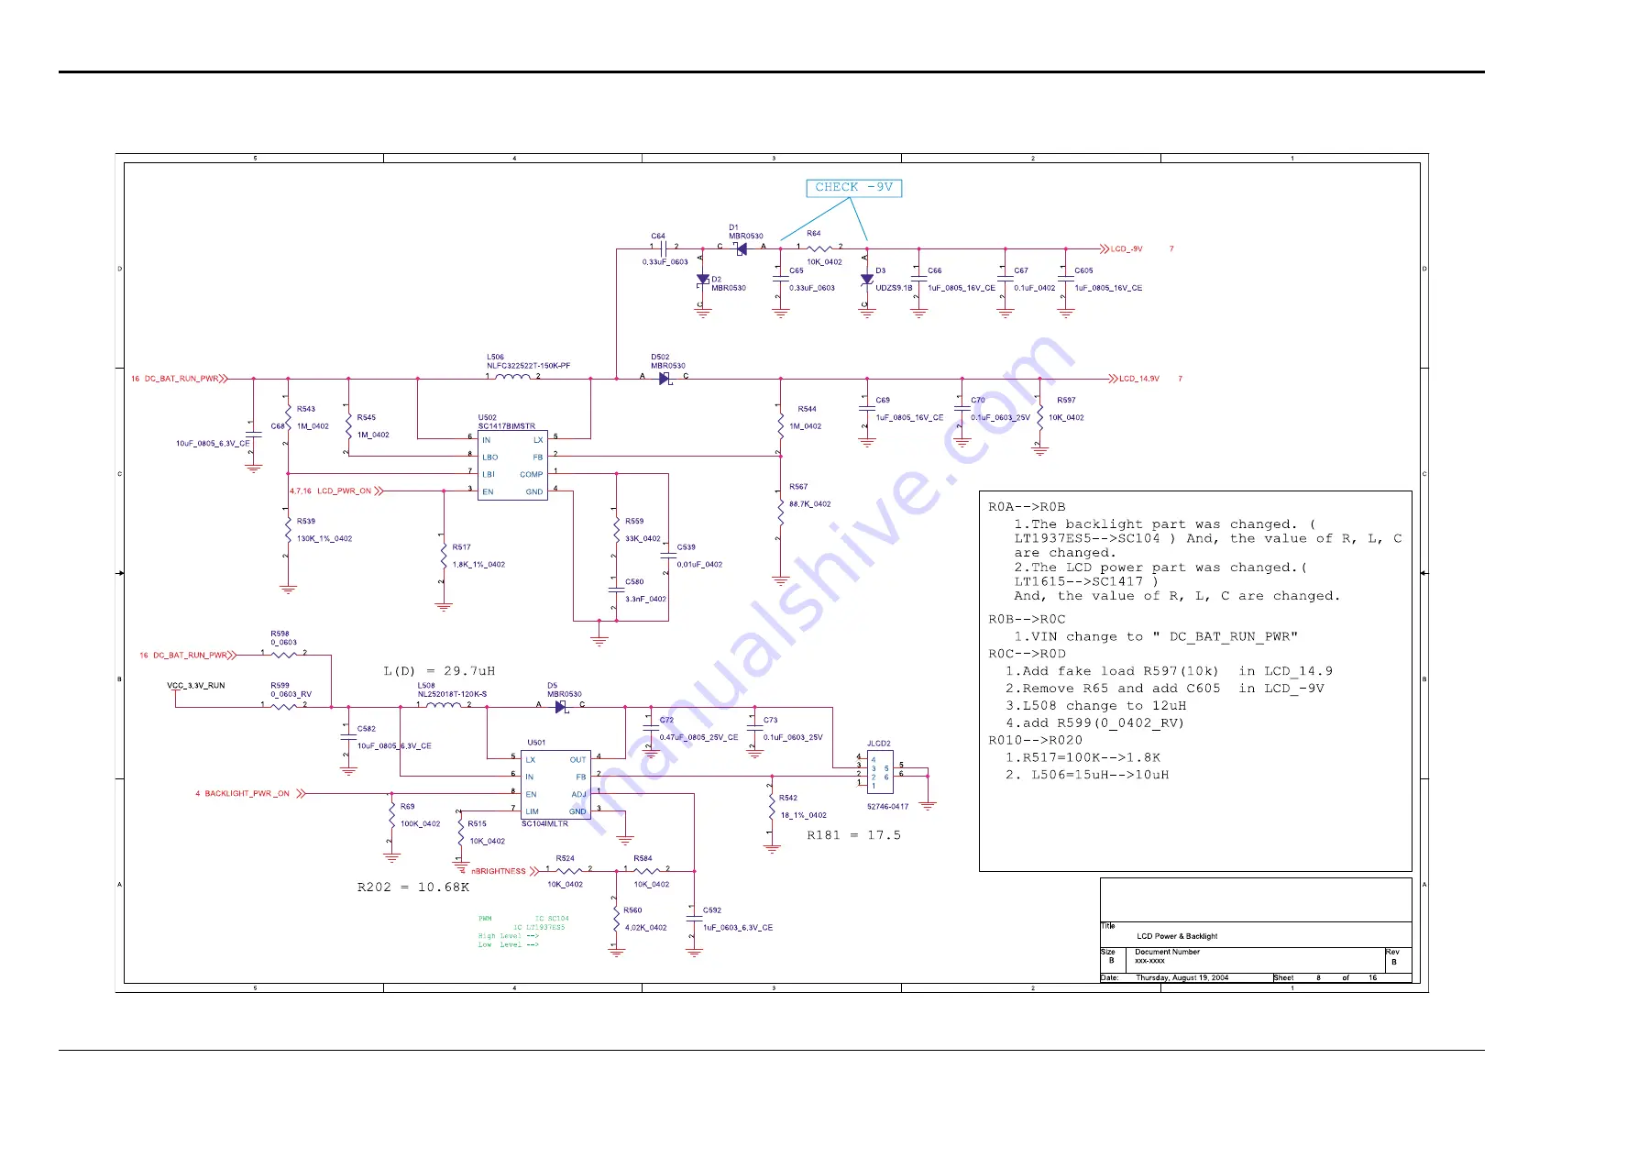
Task: Click the LCD_-9V output port arrow
Action: tap(1104, 248)
